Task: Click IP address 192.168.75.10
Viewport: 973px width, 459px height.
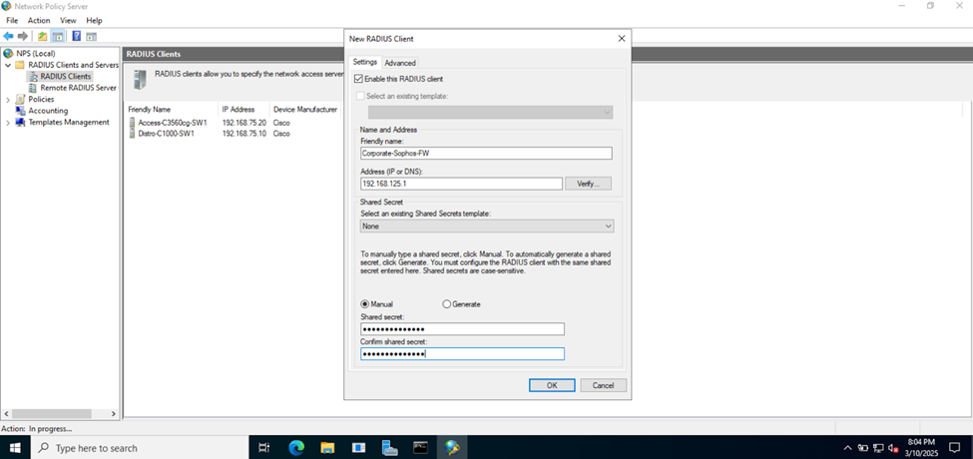Action: pyautogui.click(x=243, y=134)
